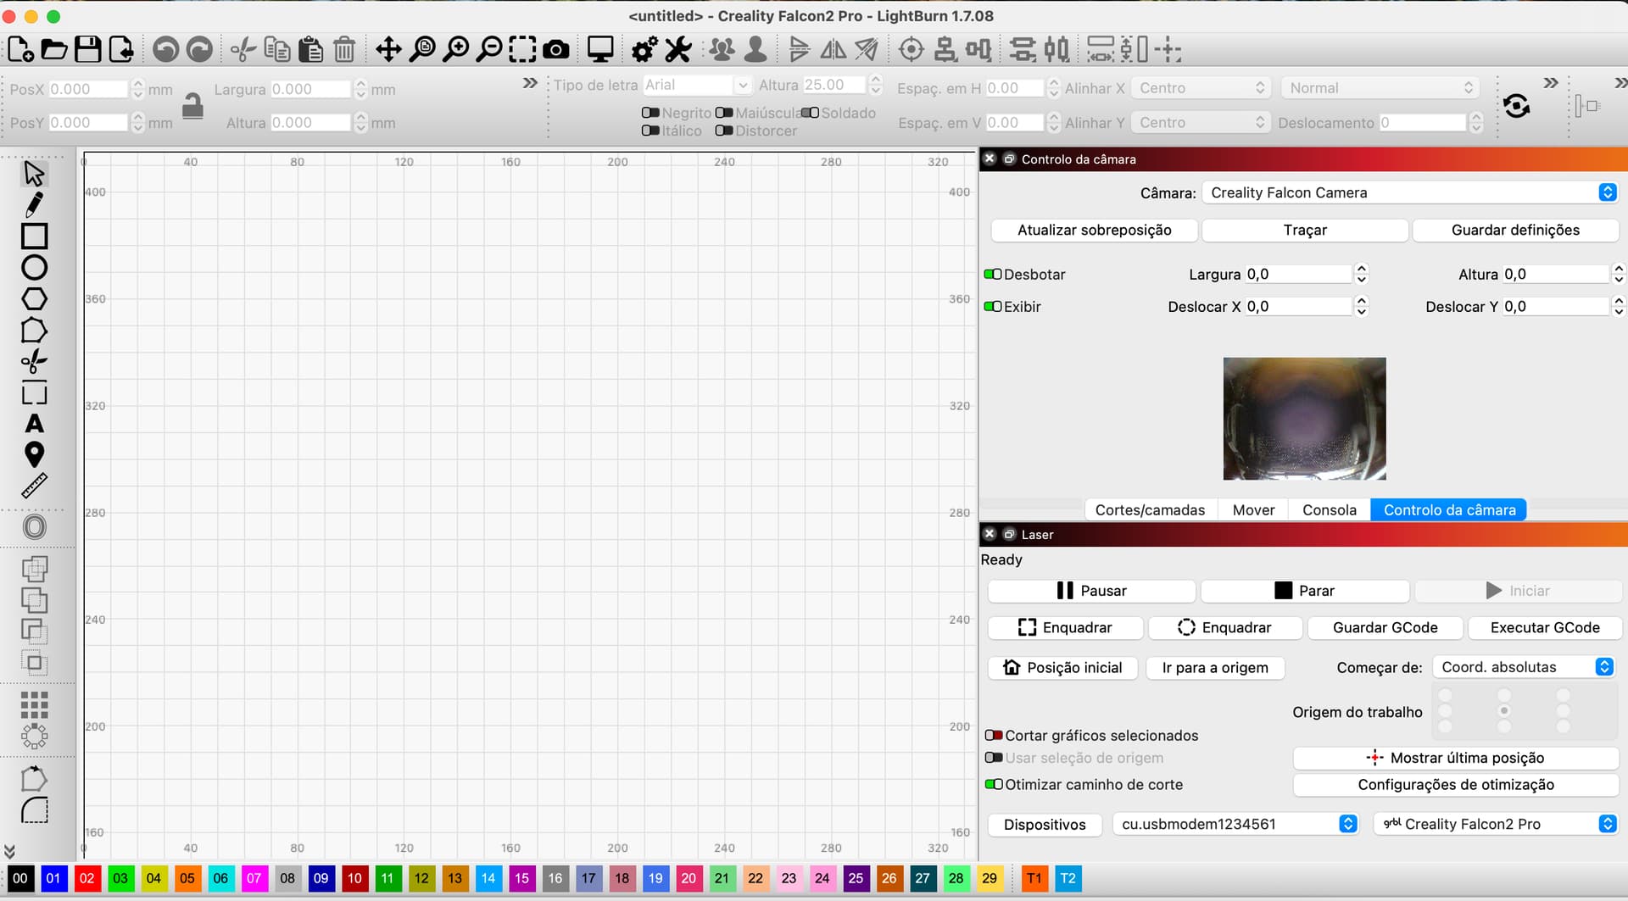This screenshot has width=1628, height=901.
Task: Select the Rectangle drawing tool
Action: pyautogui.click(x=34, y=236)
